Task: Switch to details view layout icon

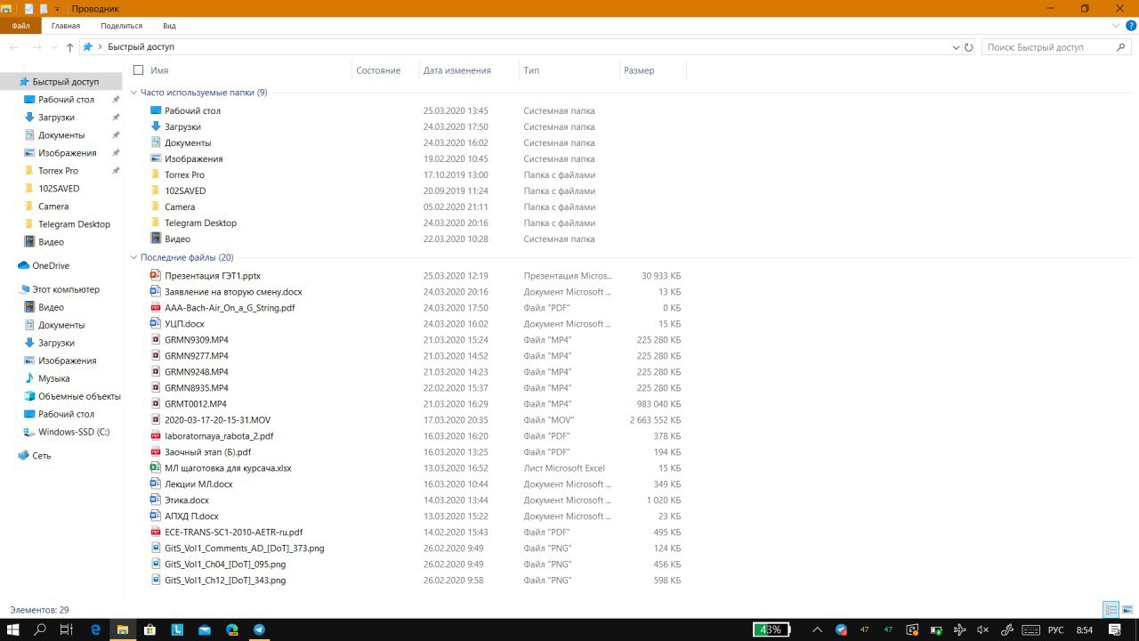Action: point(1111,610)
